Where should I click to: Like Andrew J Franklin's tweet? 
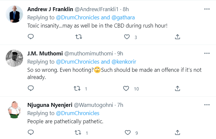[127, 37]
